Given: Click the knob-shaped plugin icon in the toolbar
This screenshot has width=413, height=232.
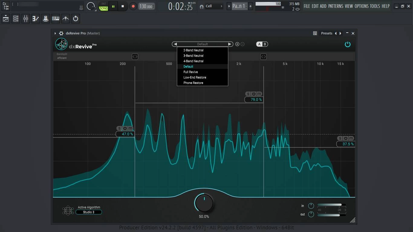Looking at the screenshot, I should pyautogui.click(x=46, y=19).
